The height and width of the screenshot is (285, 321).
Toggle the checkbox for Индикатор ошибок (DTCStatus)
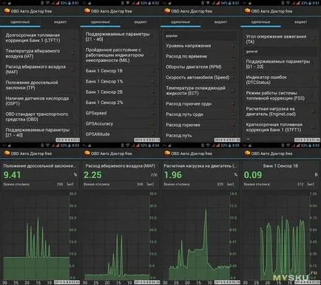coord(313,80)
